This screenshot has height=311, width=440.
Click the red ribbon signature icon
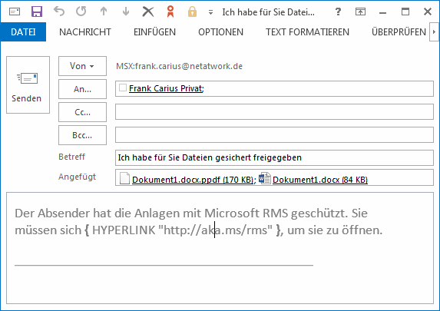pos(170,12)
